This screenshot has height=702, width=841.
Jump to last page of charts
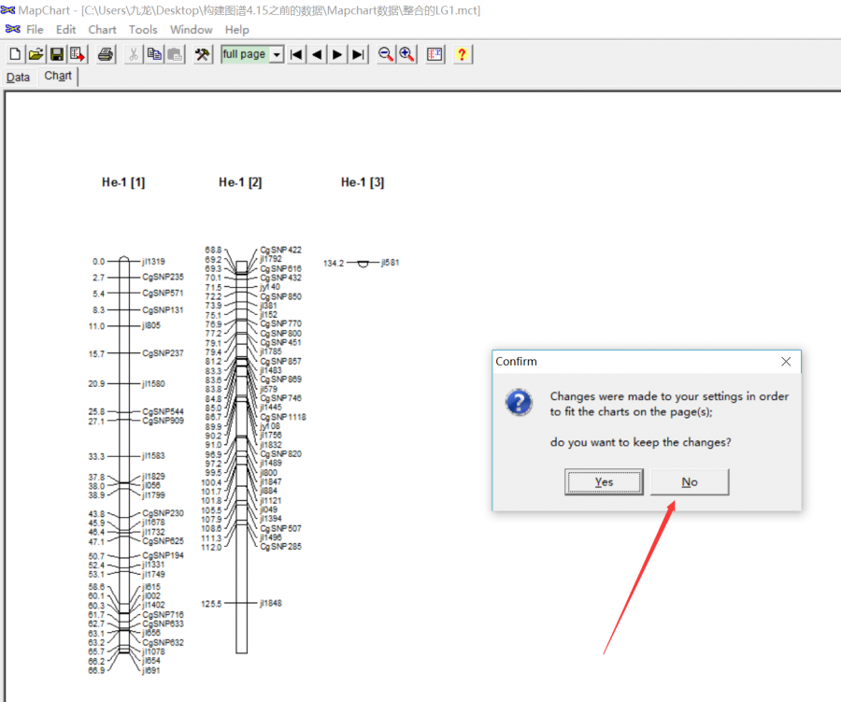click(x=358, y=54)
